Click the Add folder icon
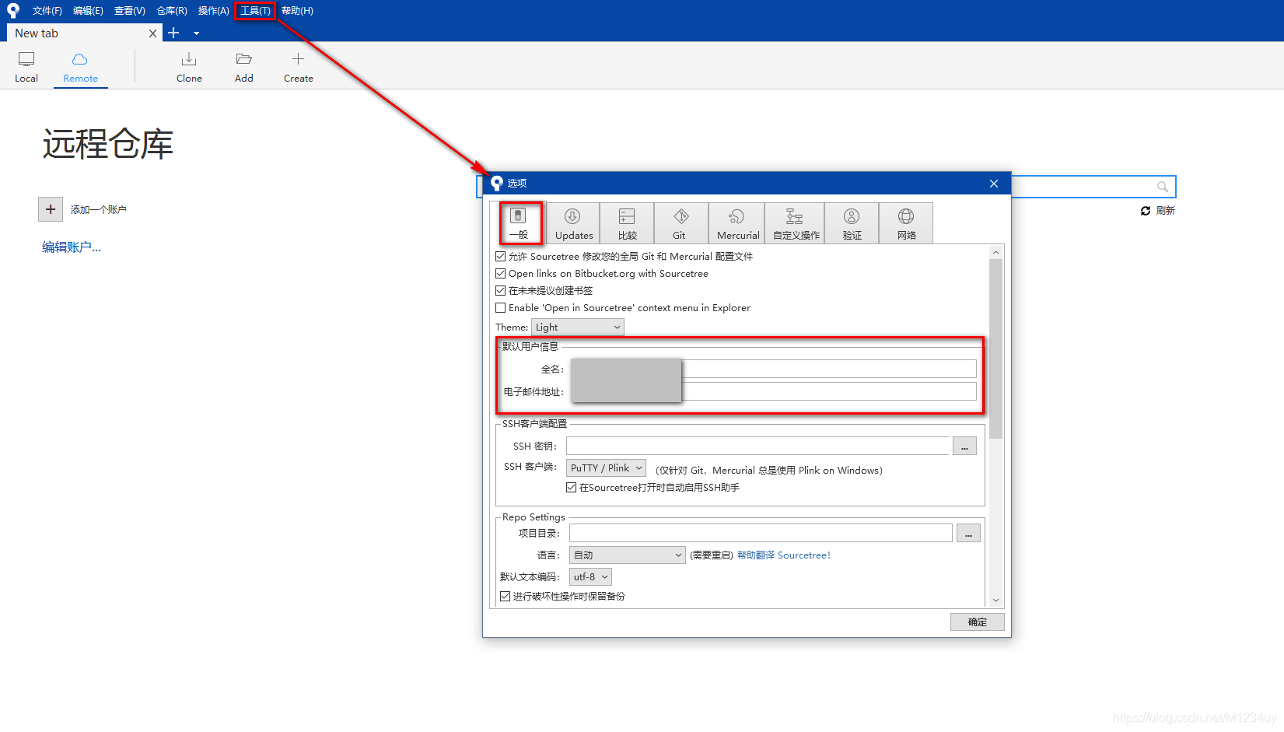The width and height of the screenshot is (1284, 732). click(x=244, y=59)
